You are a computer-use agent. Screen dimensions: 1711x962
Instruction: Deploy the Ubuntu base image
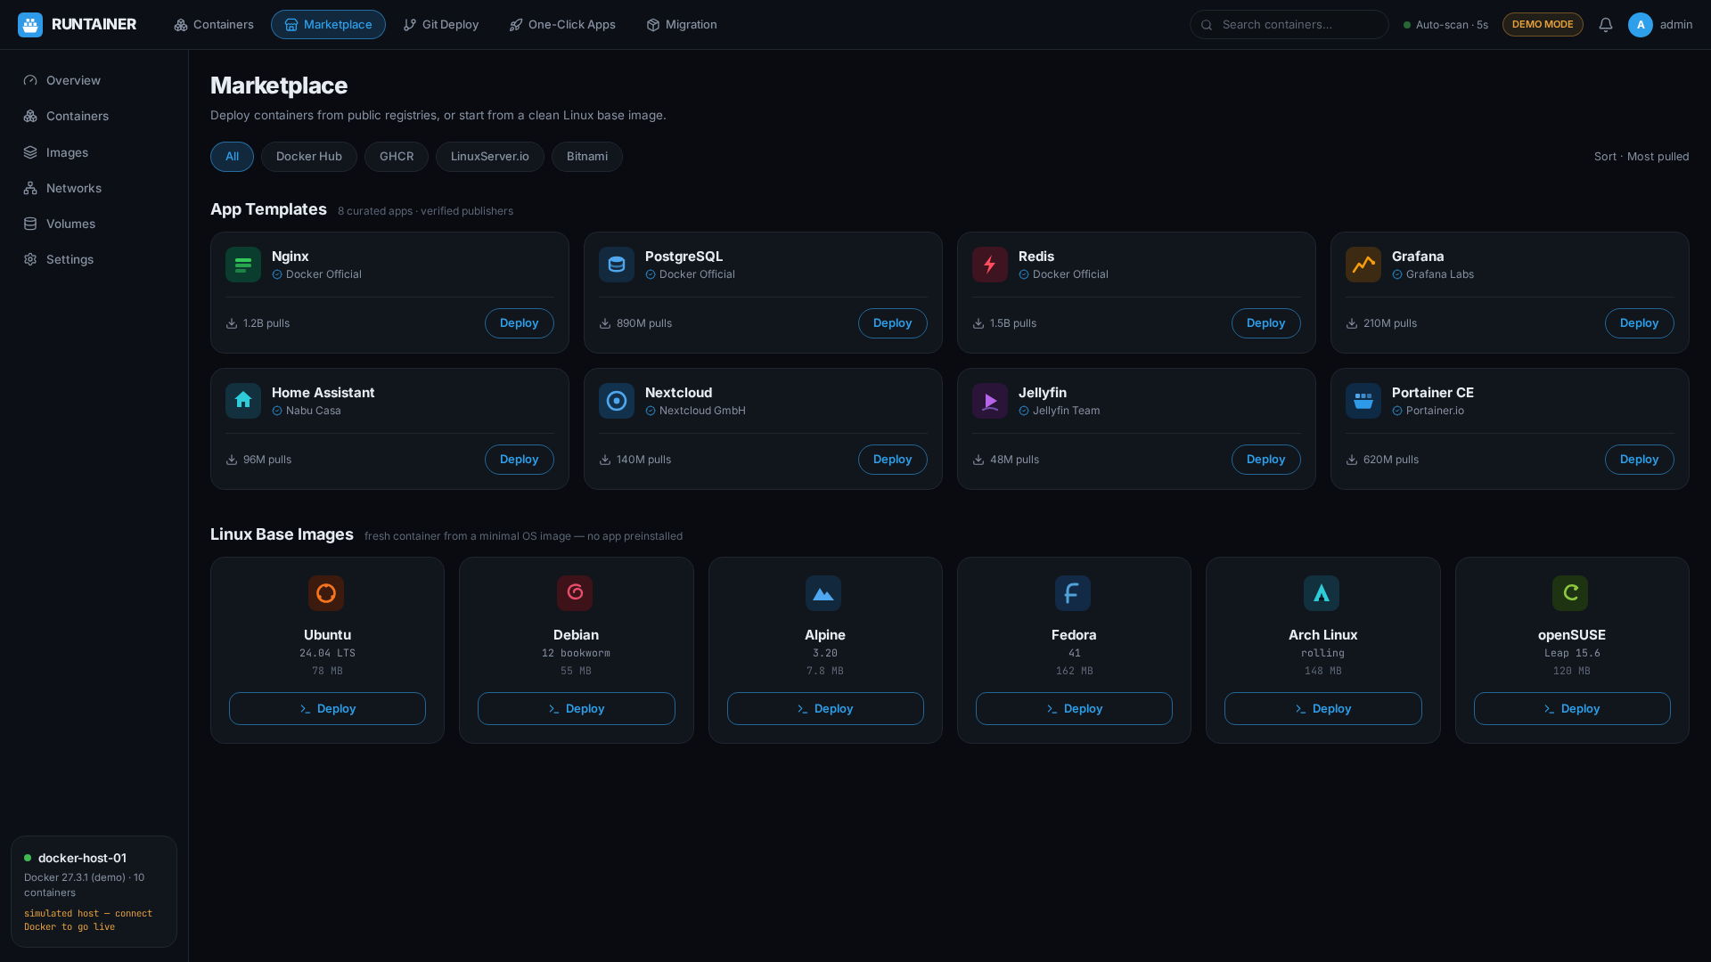coord(327,709)
